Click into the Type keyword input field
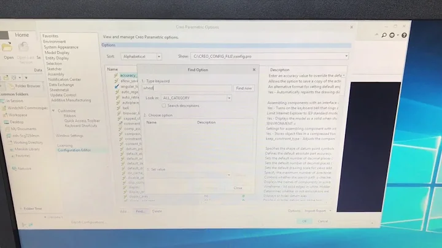This screenshot has width=442, height=248. coord(187,88)
